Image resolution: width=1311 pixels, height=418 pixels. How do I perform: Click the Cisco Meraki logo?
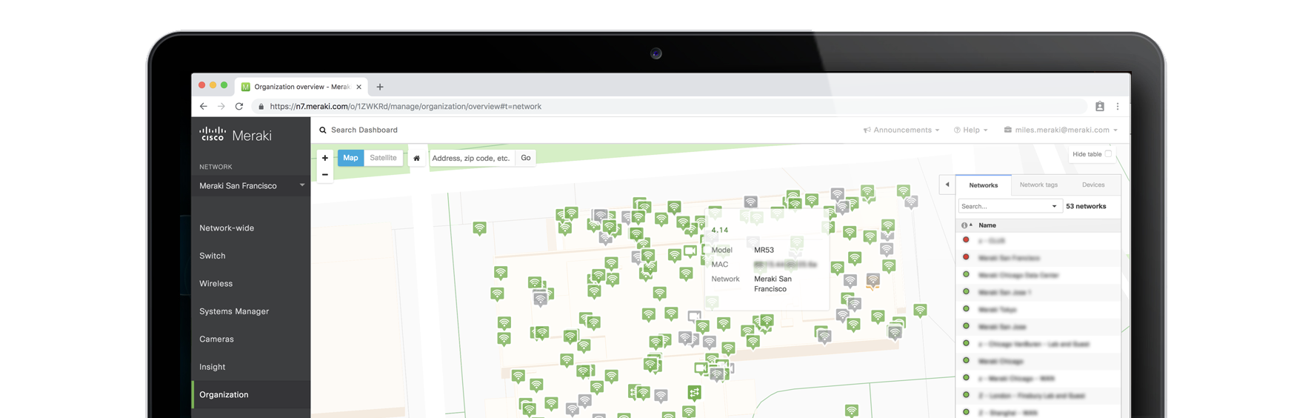[x=236, y=135]
